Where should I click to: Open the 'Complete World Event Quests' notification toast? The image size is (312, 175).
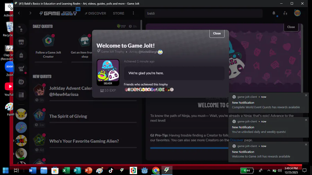point(269,103)
